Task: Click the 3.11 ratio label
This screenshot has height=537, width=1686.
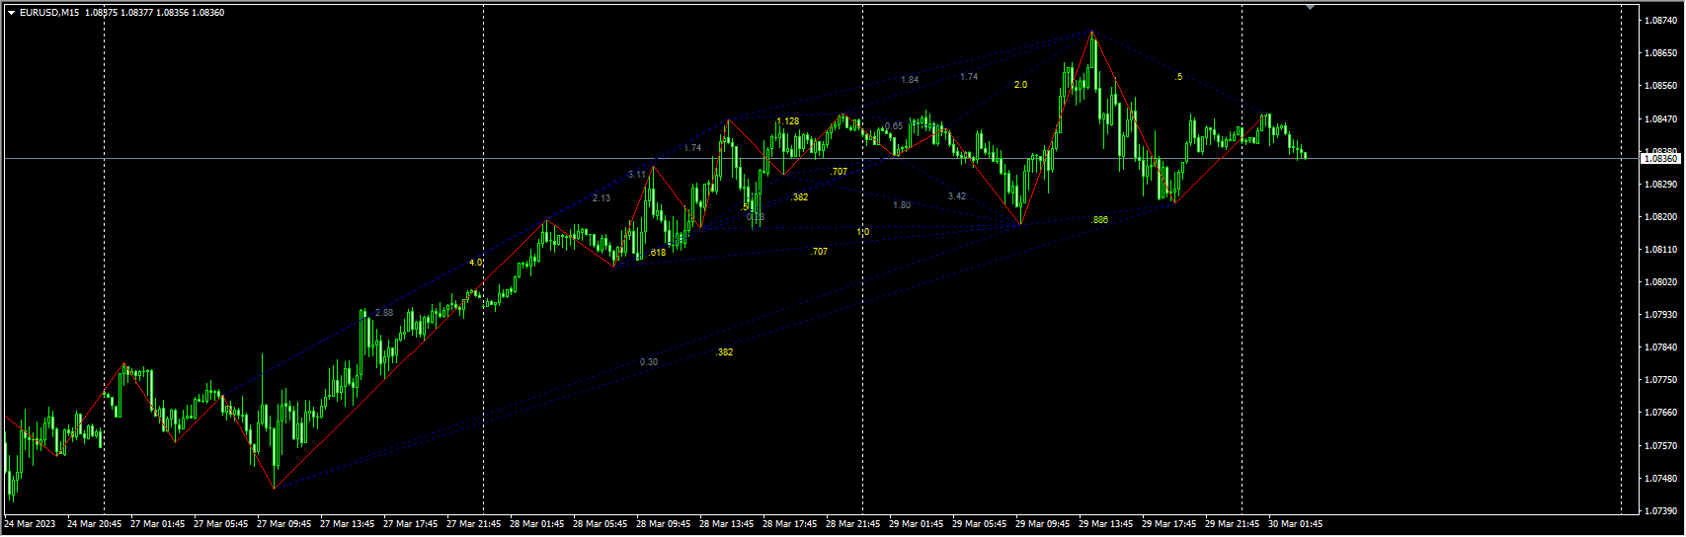Action: click(x=636, y=175)
